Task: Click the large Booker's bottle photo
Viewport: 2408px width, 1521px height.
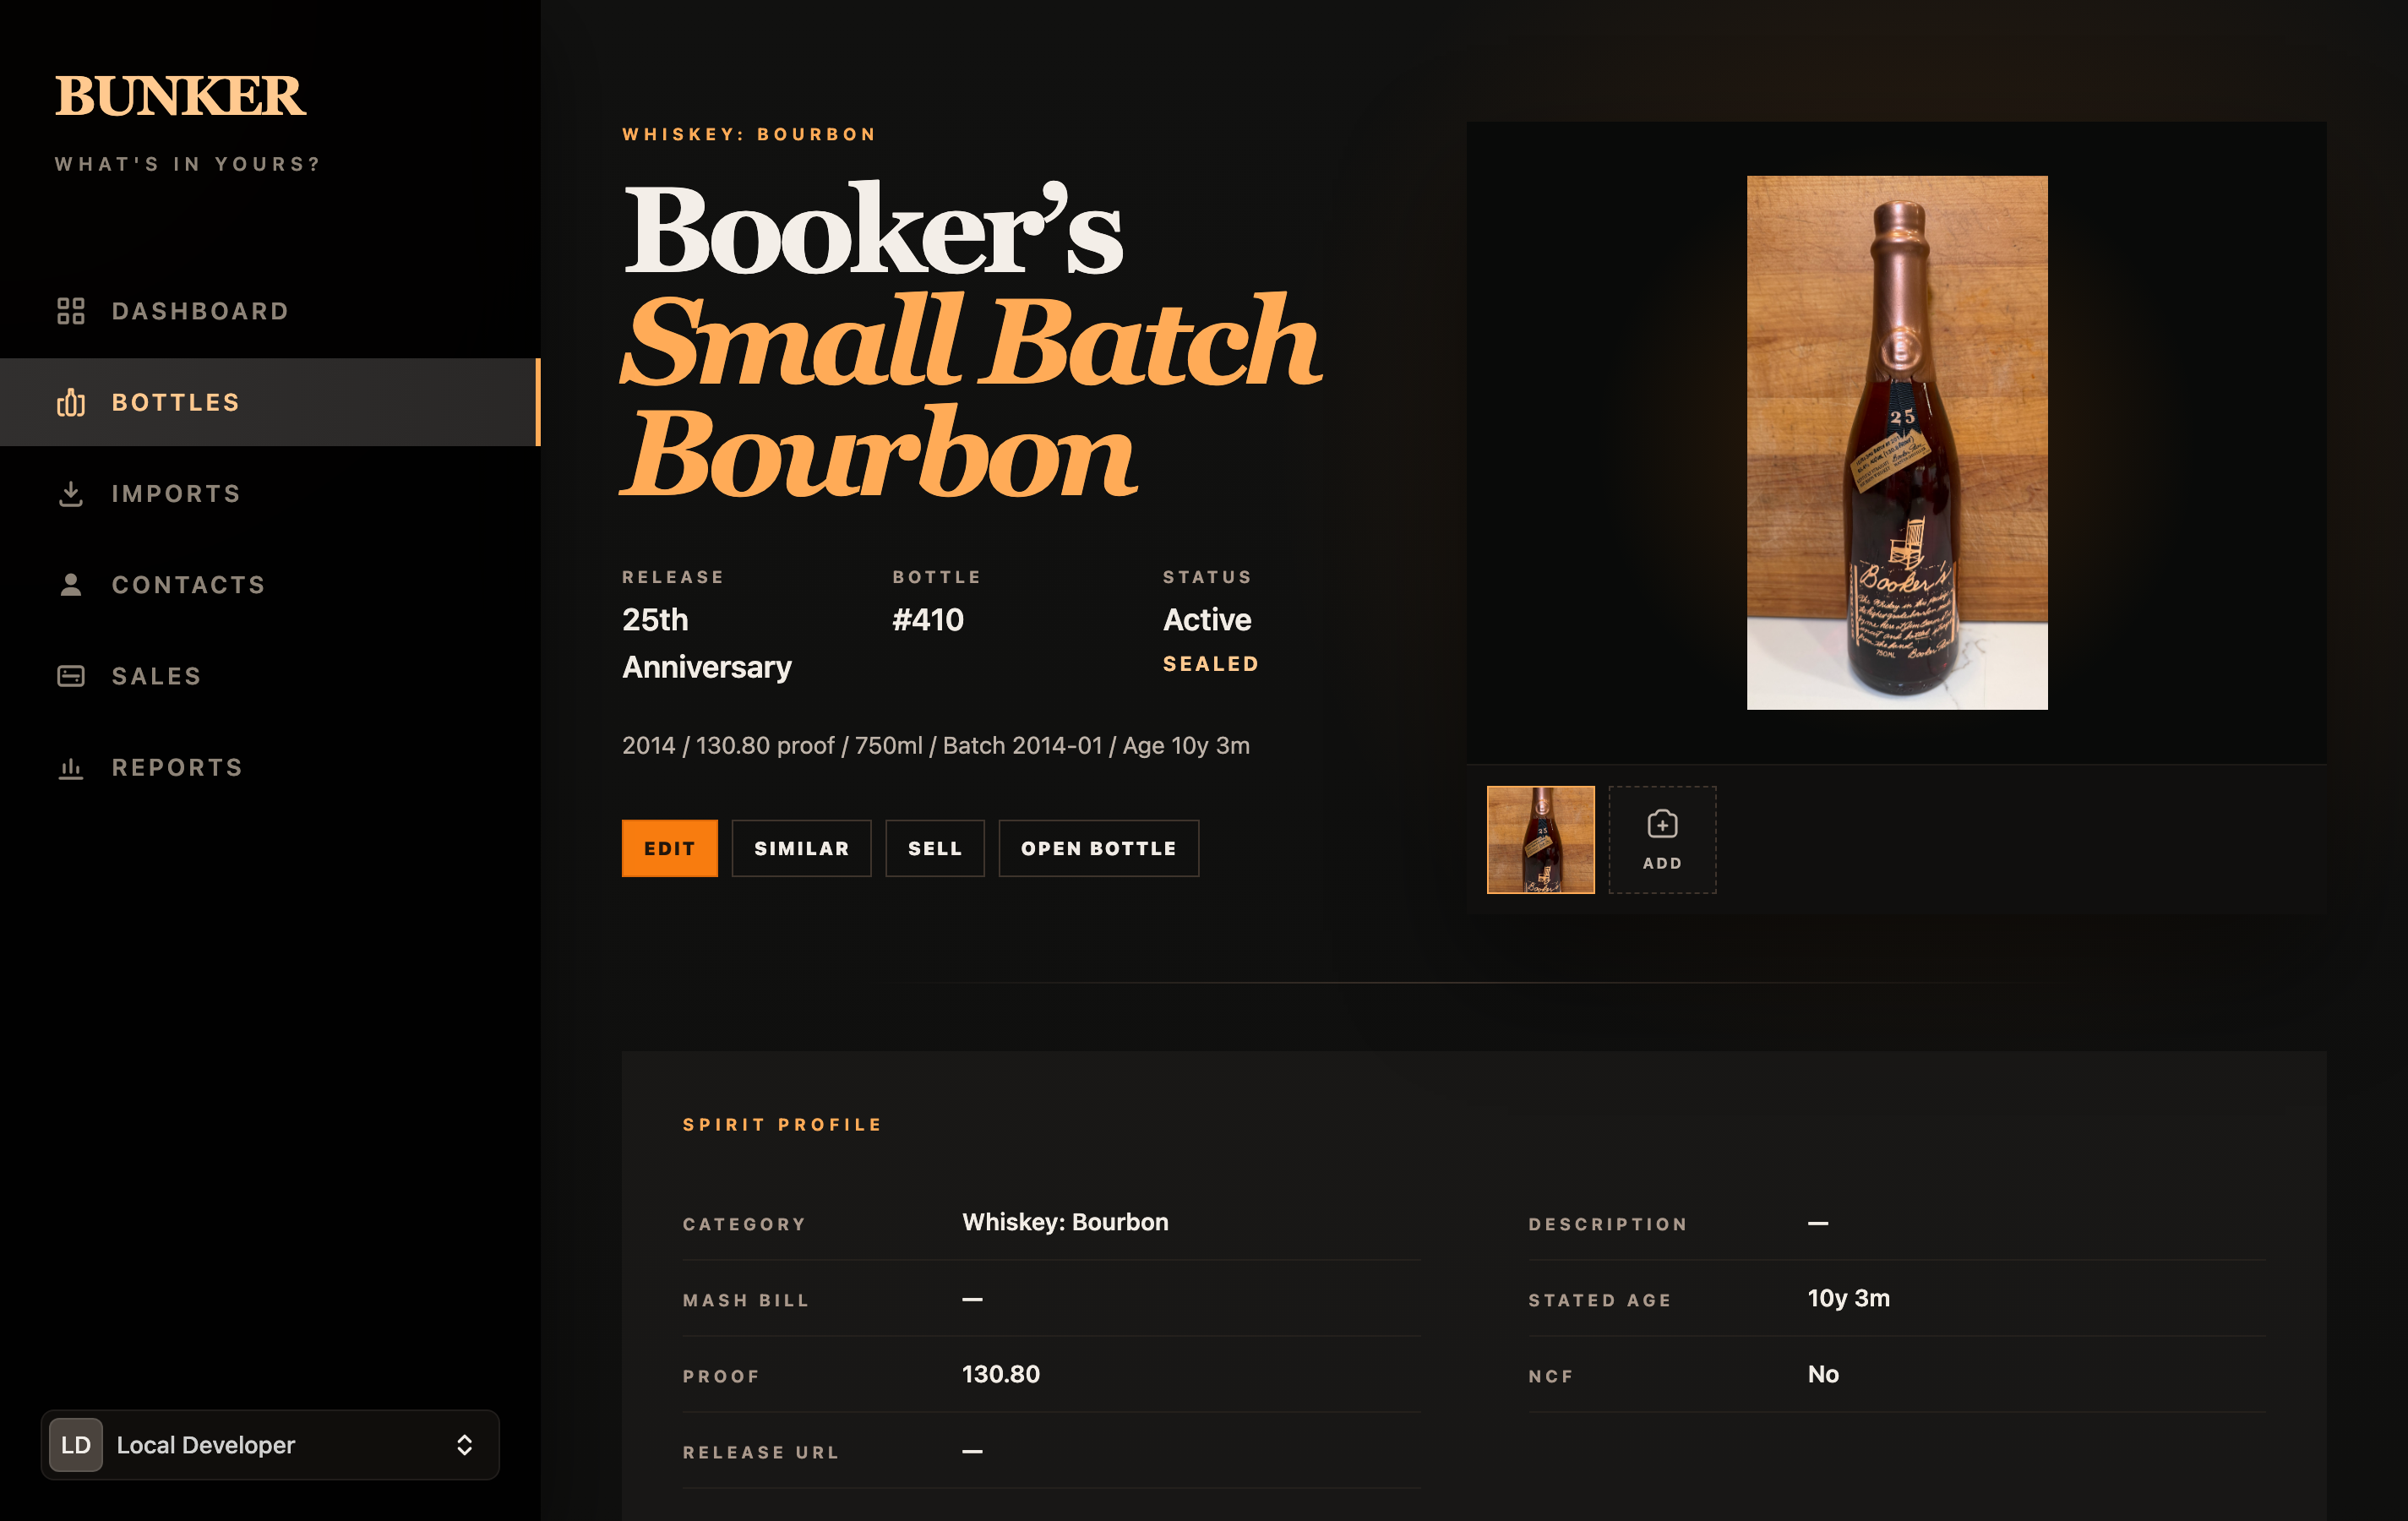Action: pyautogui.click(x=1897, y=443)
